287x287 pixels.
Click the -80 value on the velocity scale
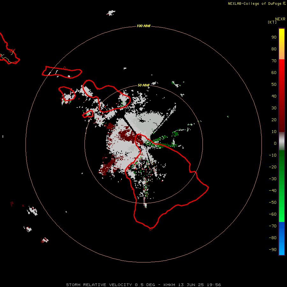(x=273, y=238)
